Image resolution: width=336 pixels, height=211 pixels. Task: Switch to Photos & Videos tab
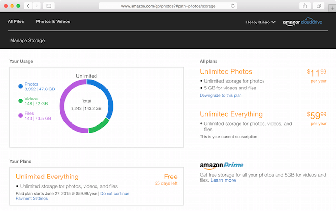(53, 22)
